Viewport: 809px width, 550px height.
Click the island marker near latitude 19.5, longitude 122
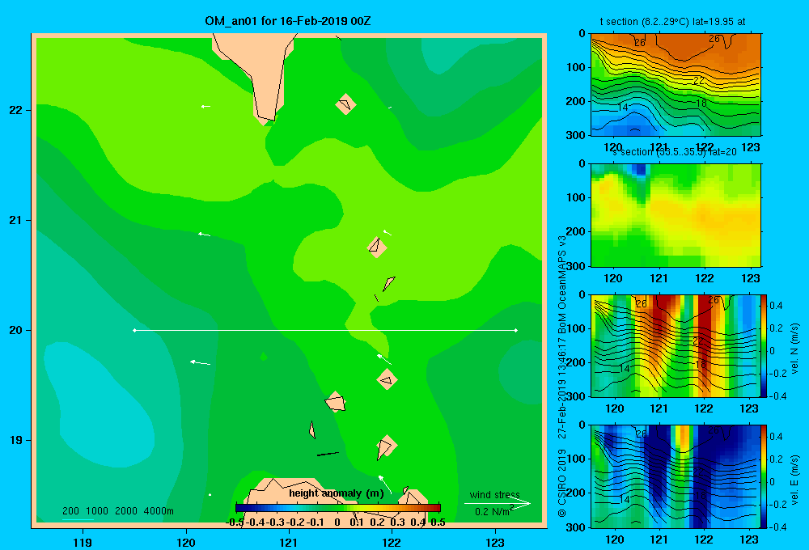click(387, 379)
